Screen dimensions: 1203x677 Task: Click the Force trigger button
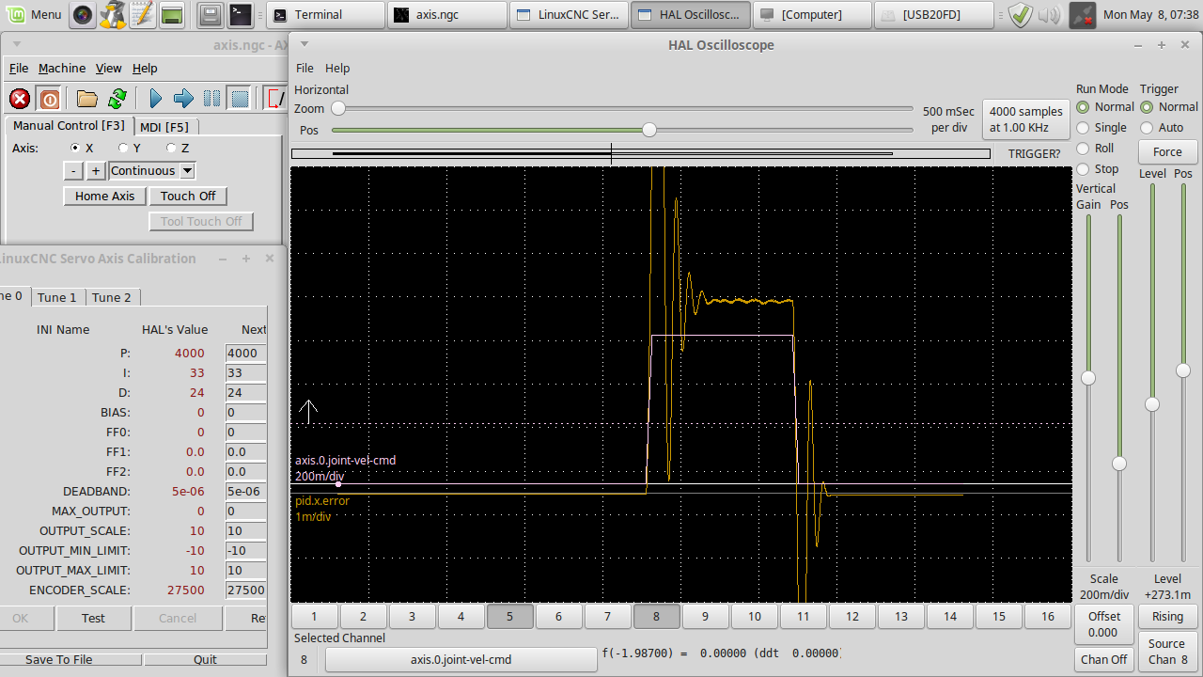coord(1167,151)
